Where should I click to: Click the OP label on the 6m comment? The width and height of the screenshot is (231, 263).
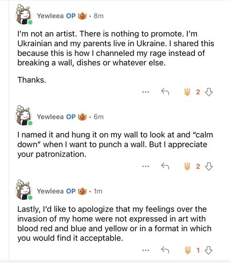tap(71, 117)
